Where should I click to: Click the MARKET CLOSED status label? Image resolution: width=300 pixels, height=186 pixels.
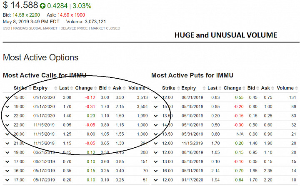[x=105, y=28]
